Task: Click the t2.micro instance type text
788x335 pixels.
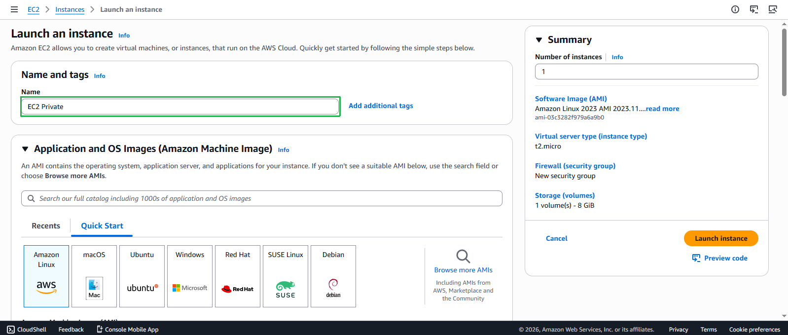Action: pyautogui.click(x=548, y=146)
